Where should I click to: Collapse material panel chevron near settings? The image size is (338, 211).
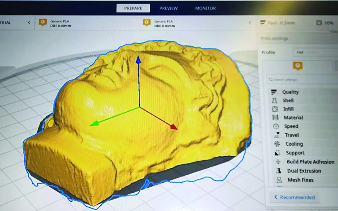coord(250,23)
